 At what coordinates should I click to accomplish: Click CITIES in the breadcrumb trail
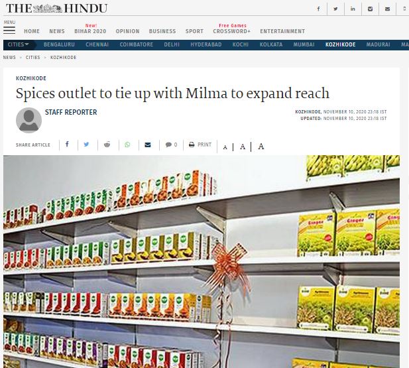(33, 58)
